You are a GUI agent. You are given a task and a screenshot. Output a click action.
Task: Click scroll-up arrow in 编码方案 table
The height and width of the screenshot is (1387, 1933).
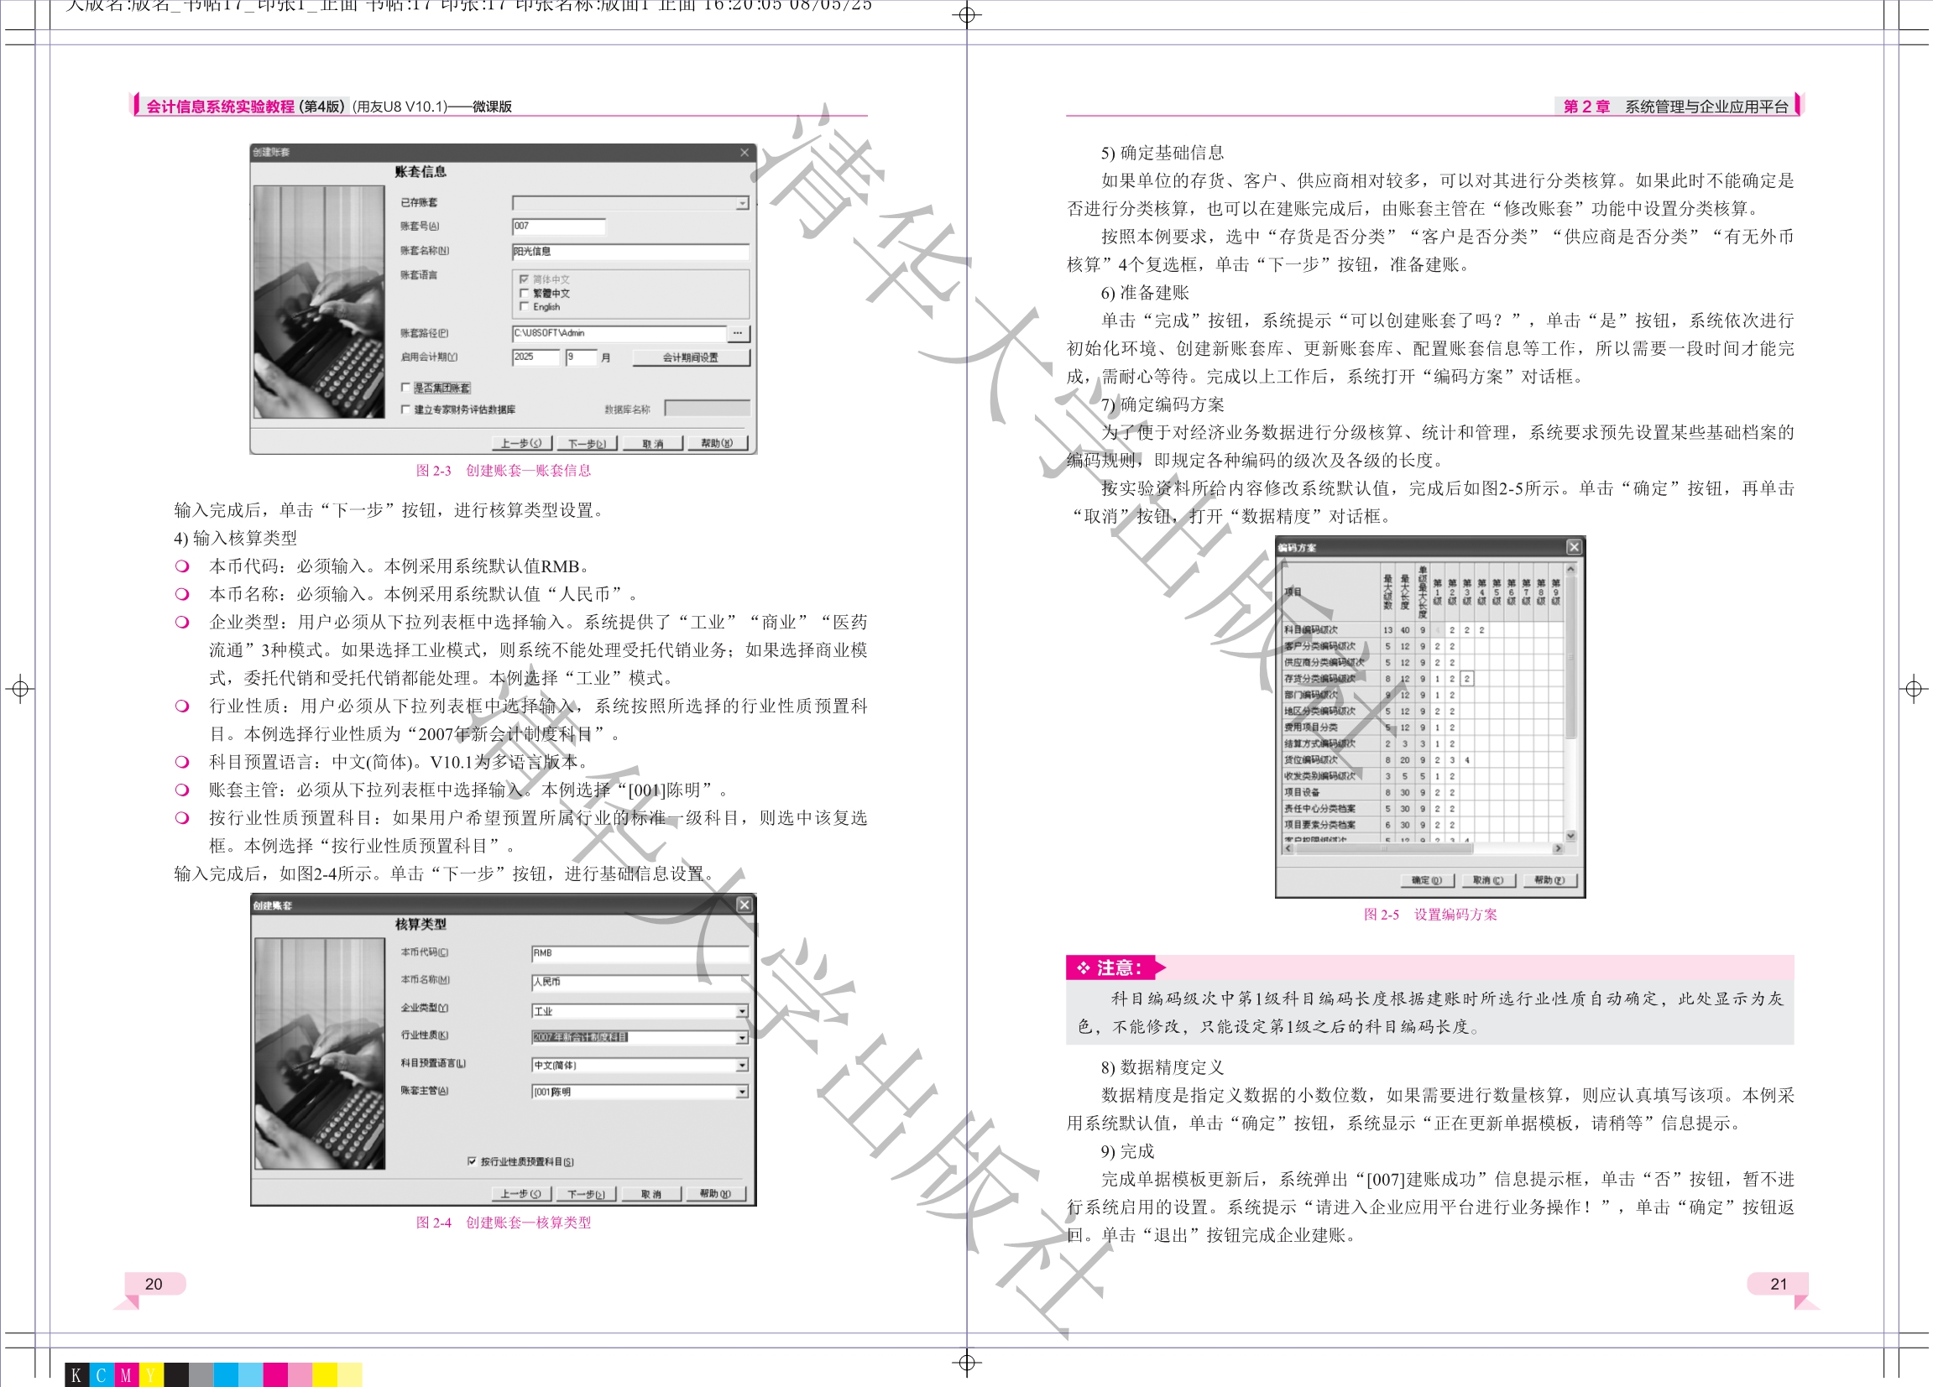click(1570, 569)
